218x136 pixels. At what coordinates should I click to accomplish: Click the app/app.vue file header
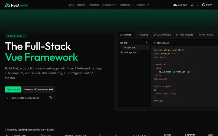click(161, 43)
